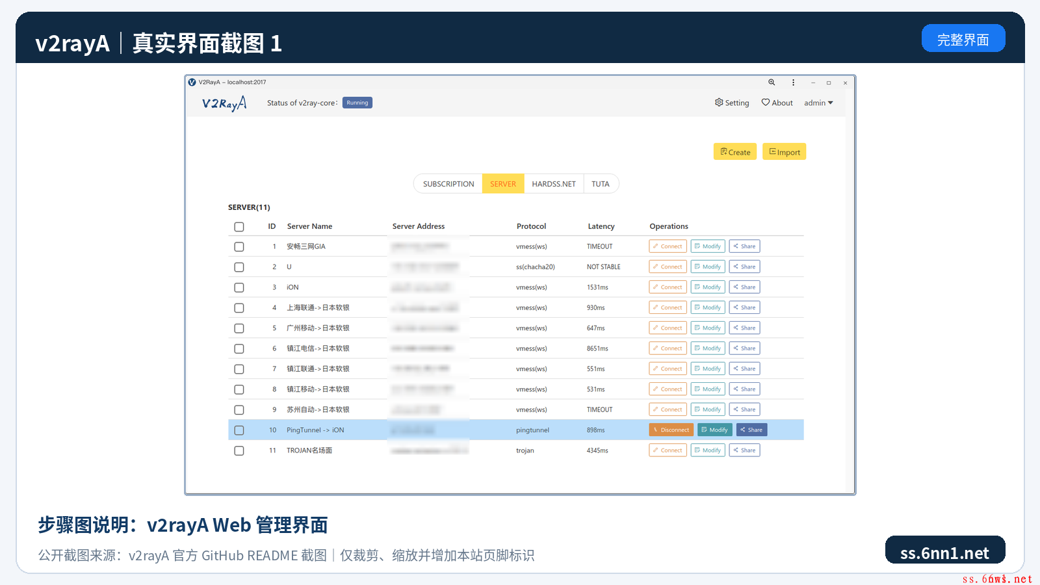Modify server iON
The image size is (1040, 585).
[708, 287]
